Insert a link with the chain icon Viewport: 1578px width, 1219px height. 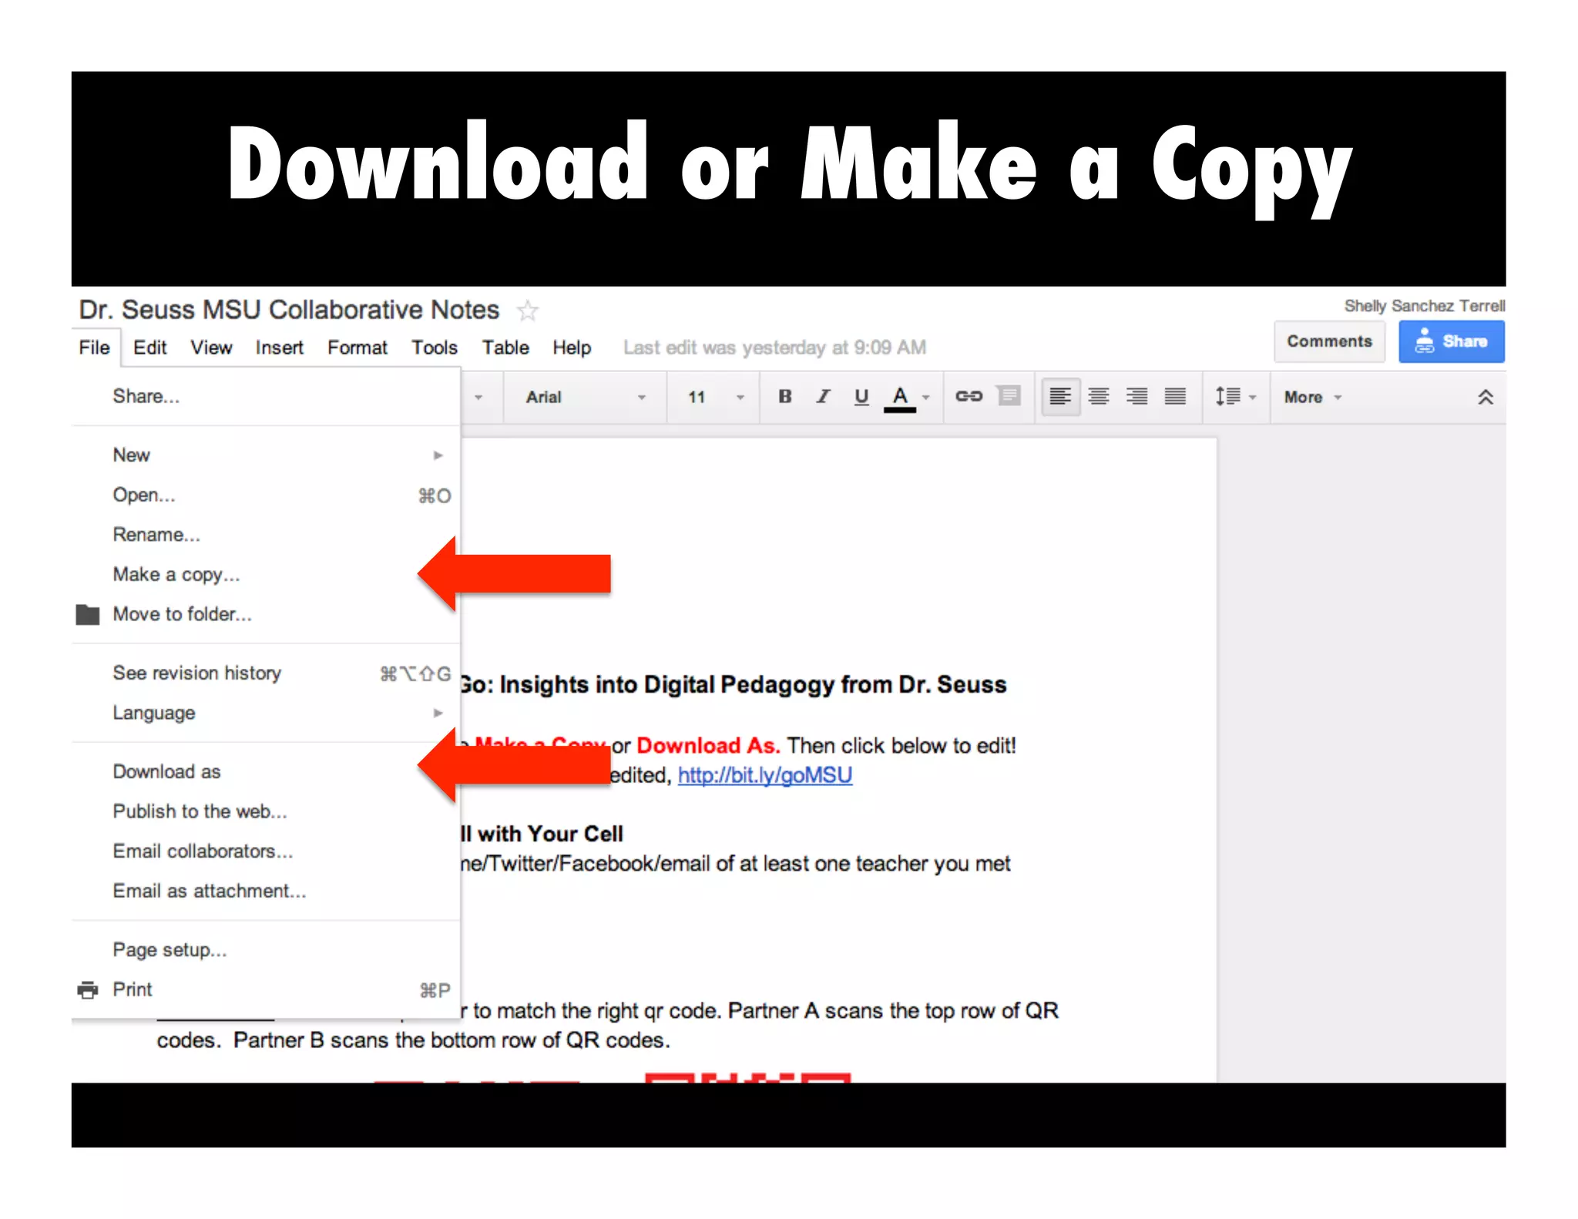point(969,396)
